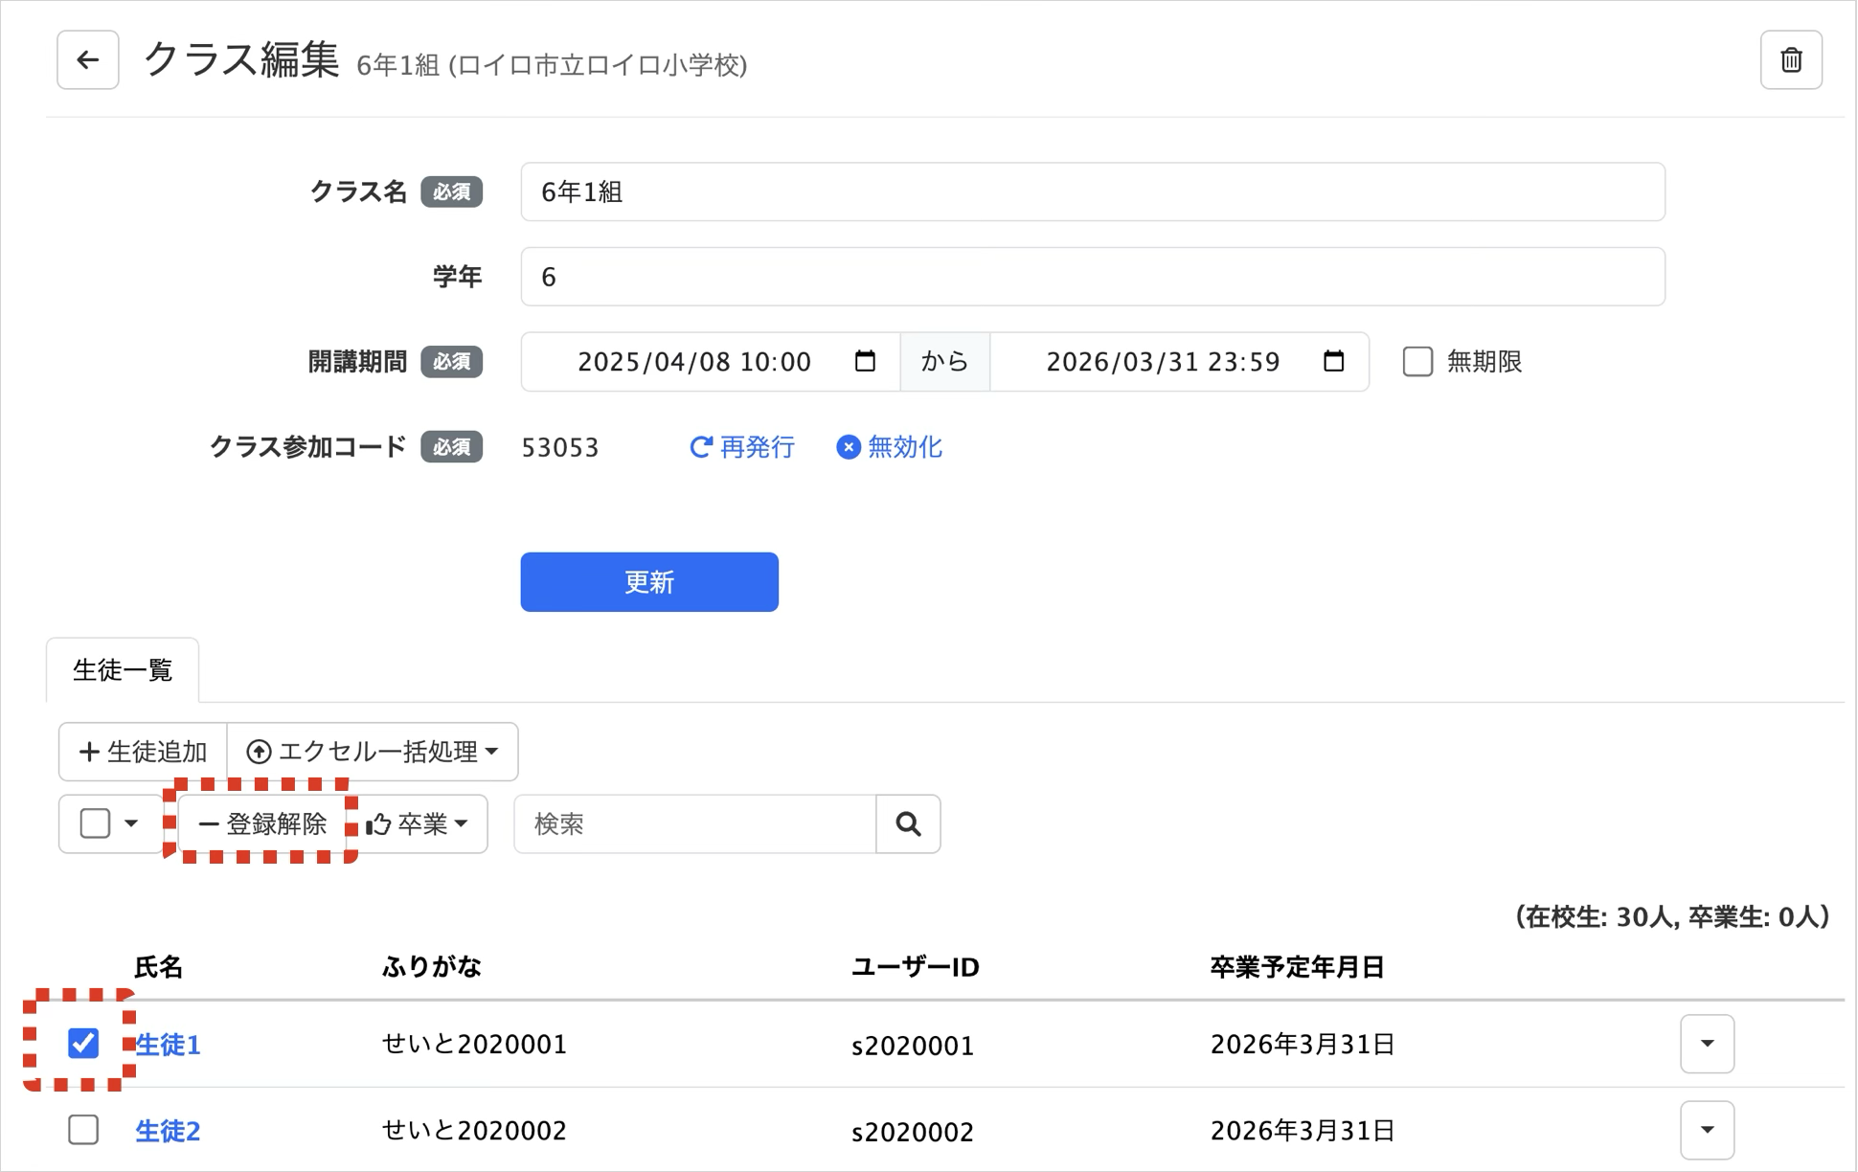The width and height of the screenshot is (1858, 1172).
Task: Expand the エクセル一括処理 dropdown
Action: pyautogui.click(x=373, y=752)
